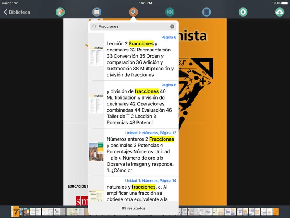Open the page grid view icon
290x218 pixels.
(x=170, y=12)
